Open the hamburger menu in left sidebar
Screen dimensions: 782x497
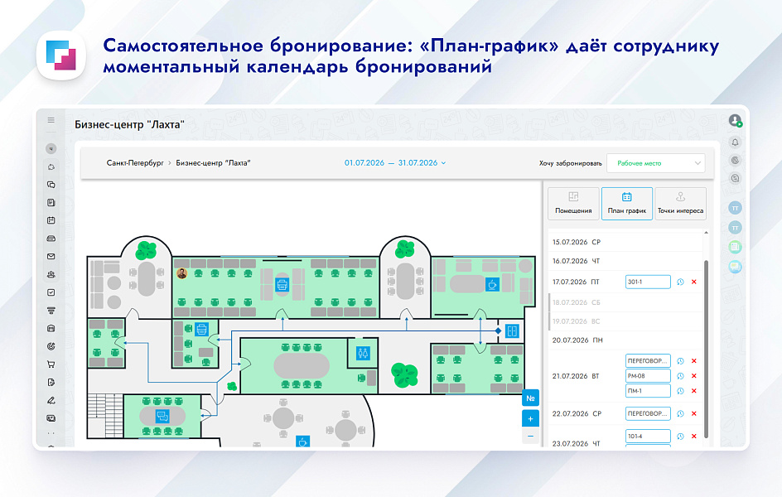(x=51, y=120)
